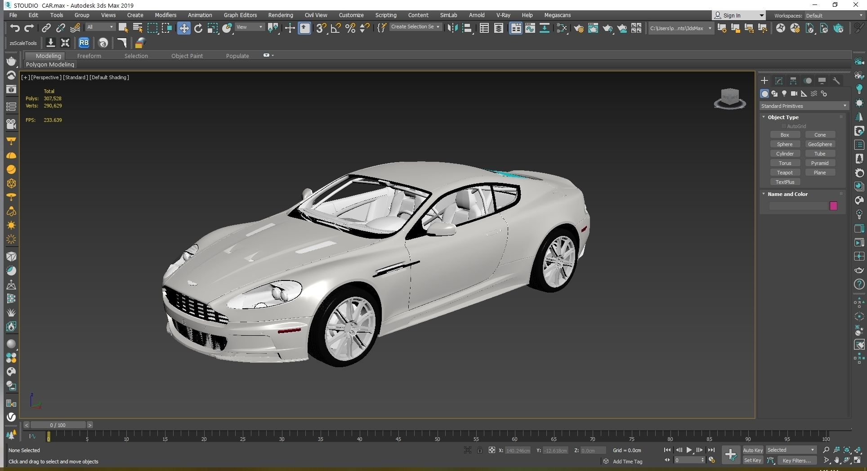This screenshot has height=471, width=867.
Task: Switch to the Freeform ribbon tab
Action: click(x=89, y=56)
